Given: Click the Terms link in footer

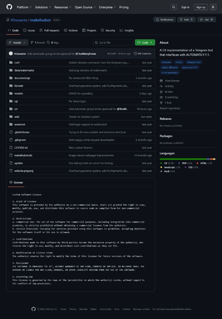Looking at the screenshot, I should click(63, 309).
